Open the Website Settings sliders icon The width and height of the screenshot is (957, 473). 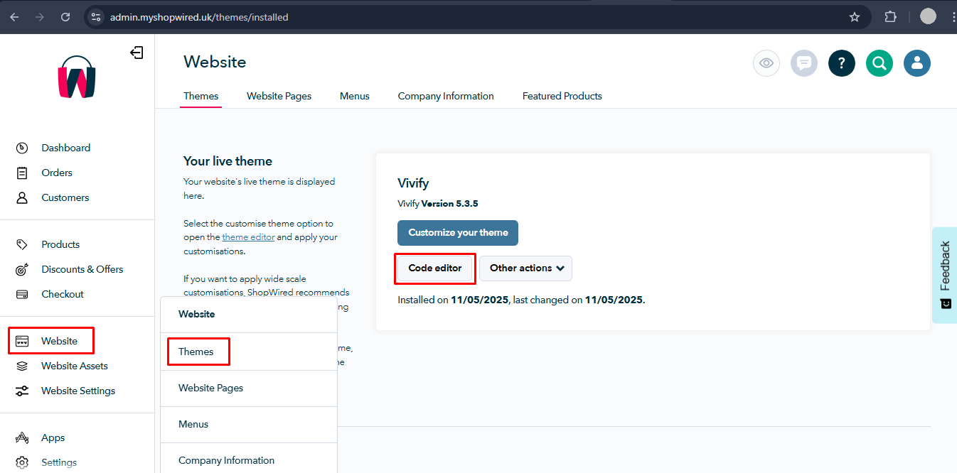tap(21, 391)
